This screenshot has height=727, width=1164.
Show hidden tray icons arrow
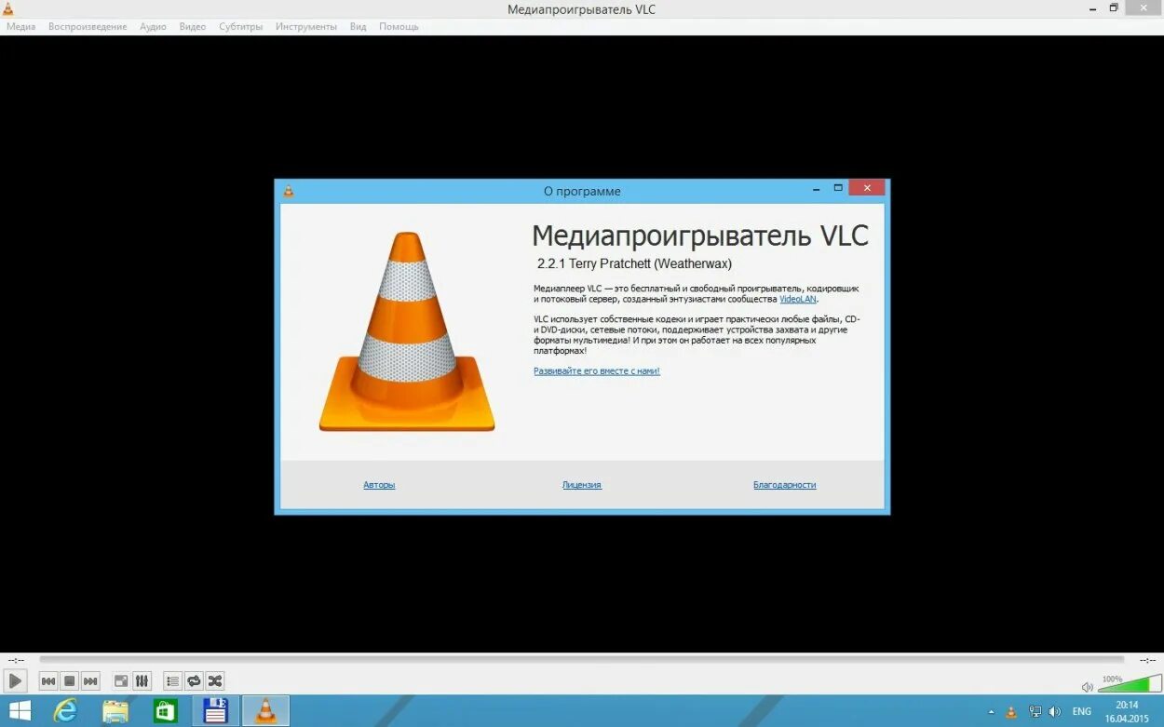click(991, 712)
